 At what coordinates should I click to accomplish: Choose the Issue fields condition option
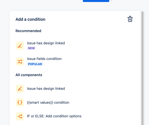(44, 59)
